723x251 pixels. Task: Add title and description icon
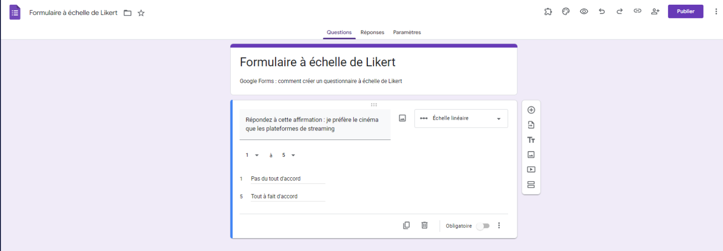531,140
